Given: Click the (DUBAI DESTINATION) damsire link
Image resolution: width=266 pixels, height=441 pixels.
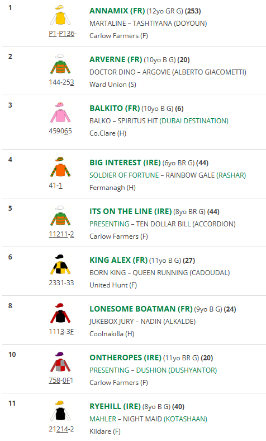Looking at the screenshot, I should point(194,121).
